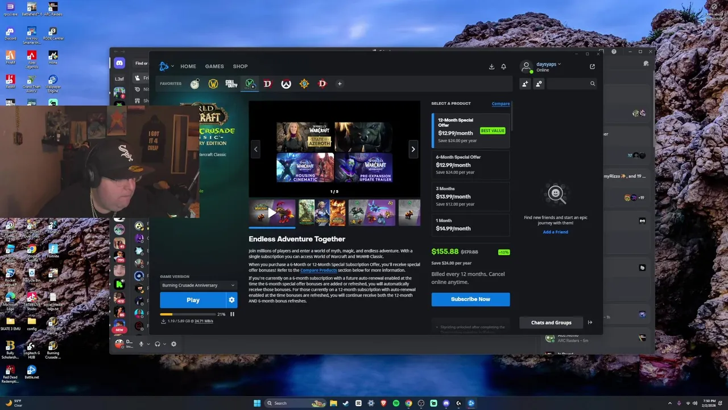Open the SHOP tab
Image resolution: width=728 pixels, height=410 pixels.
tap(240, 67)
